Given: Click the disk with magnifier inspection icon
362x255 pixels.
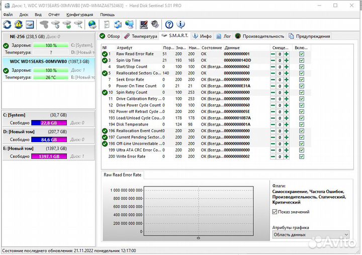Looking at the screenshot, I should (x=78, y=24).
